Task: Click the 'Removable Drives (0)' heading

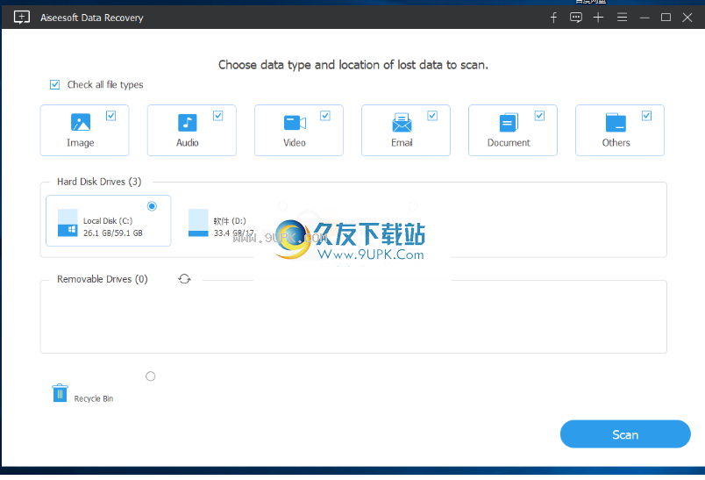Action: point(103,279)
